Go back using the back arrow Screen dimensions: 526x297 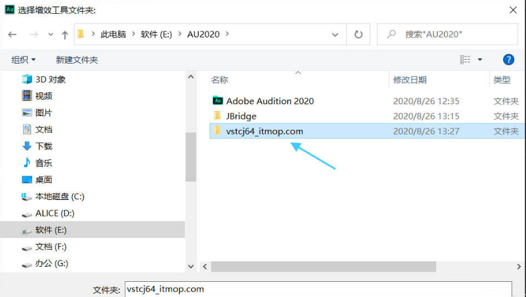point(12,35)
